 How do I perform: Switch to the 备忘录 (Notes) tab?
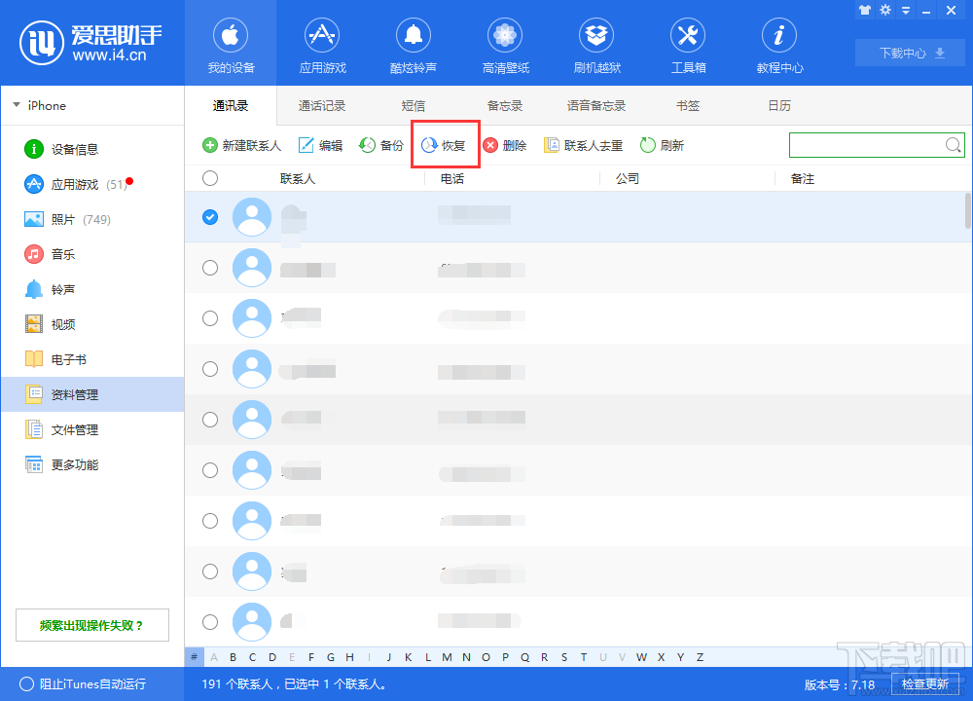click(x=504, y=105)
